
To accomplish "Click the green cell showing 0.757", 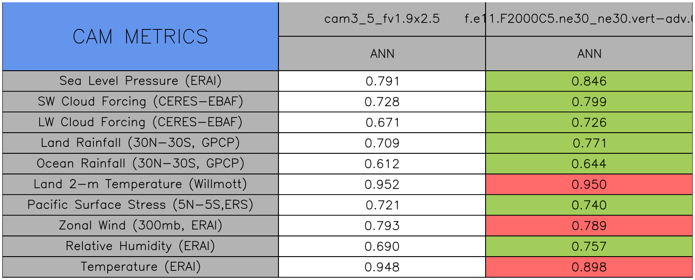I will pos(589,246).
